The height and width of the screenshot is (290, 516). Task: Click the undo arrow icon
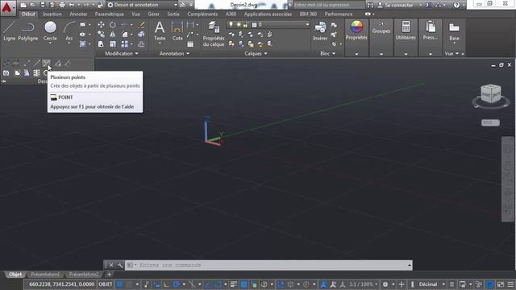pyautogui.click(x=72, y=5)
